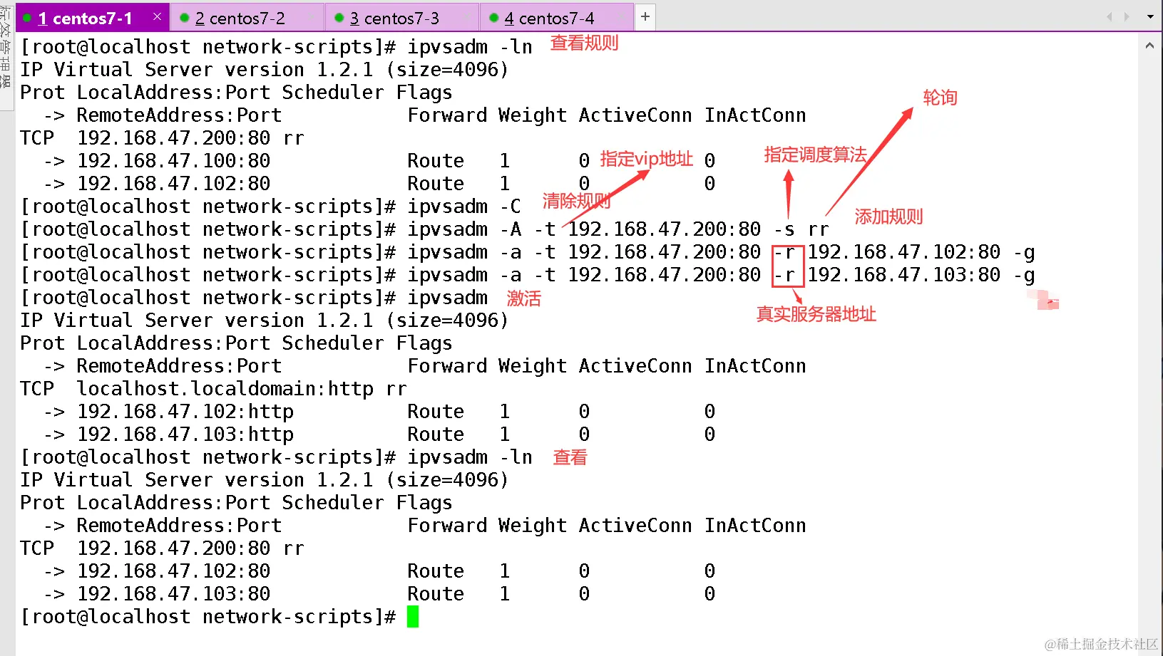This screenshot has width=1163, height=656.
Task: Click the last '192.168.47.103:80' entry
Action: point(173,594)
